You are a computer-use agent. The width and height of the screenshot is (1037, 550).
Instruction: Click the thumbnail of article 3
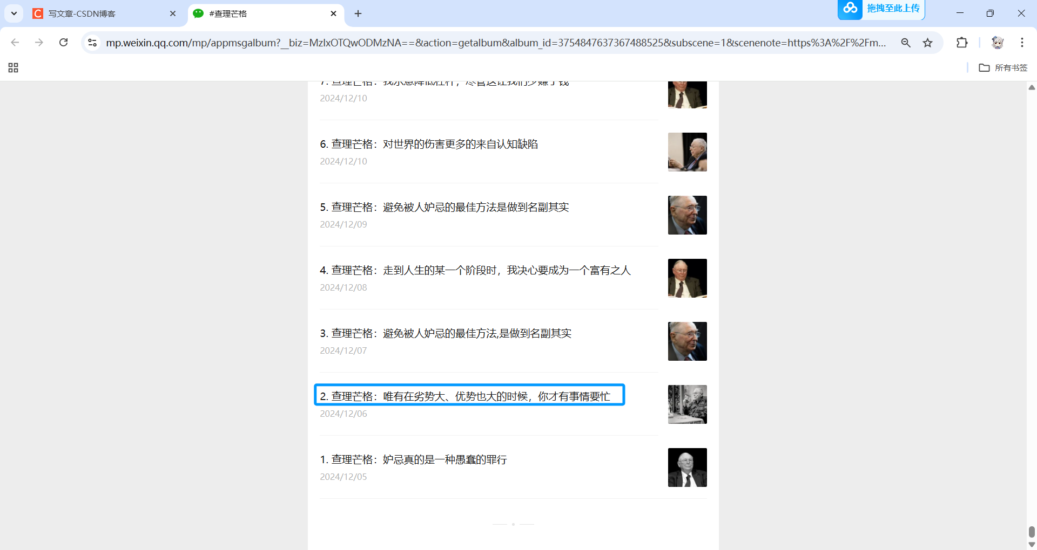click(688, 341)
